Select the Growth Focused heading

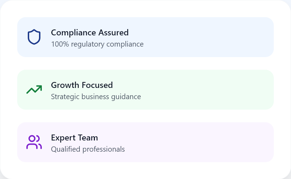[x=82, y=85]
